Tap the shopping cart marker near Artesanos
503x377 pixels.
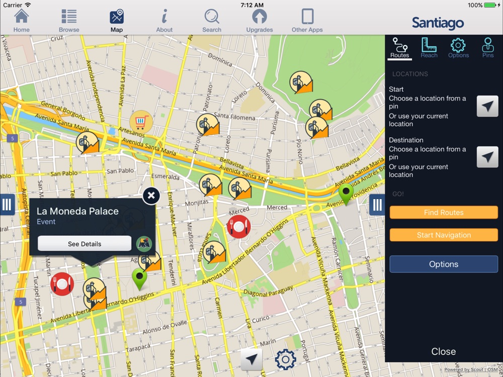pos(140,122)
